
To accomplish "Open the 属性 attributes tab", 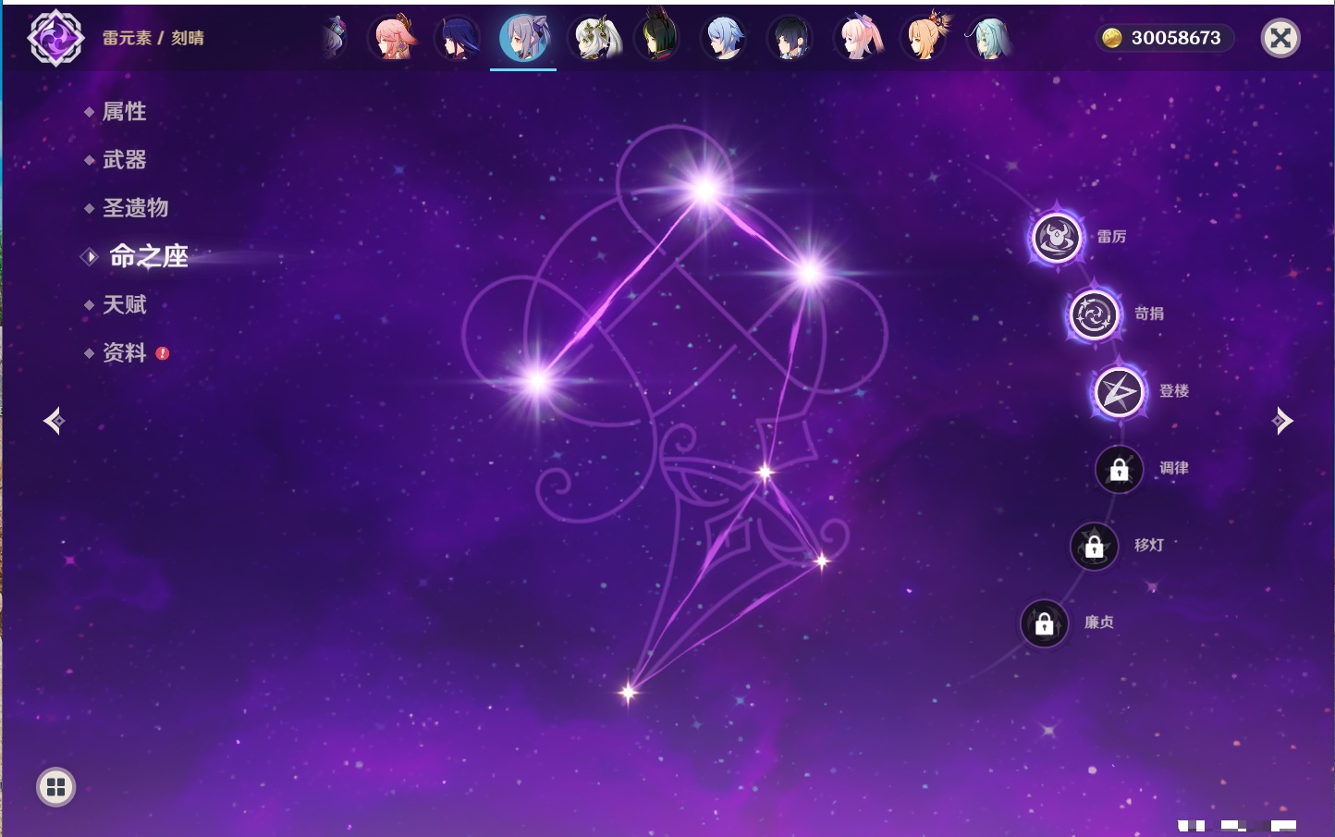I will (x=125, y=112).
